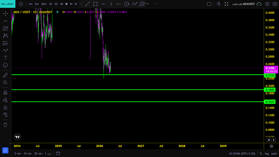This screenshot has width=279, height=157.
Task: Select the Text tool in left sidebar
Action: pyautogui.click(x=5, y=58)
